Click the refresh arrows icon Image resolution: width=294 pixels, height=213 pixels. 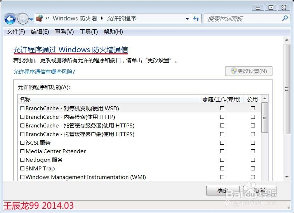[x=196, y=19]
